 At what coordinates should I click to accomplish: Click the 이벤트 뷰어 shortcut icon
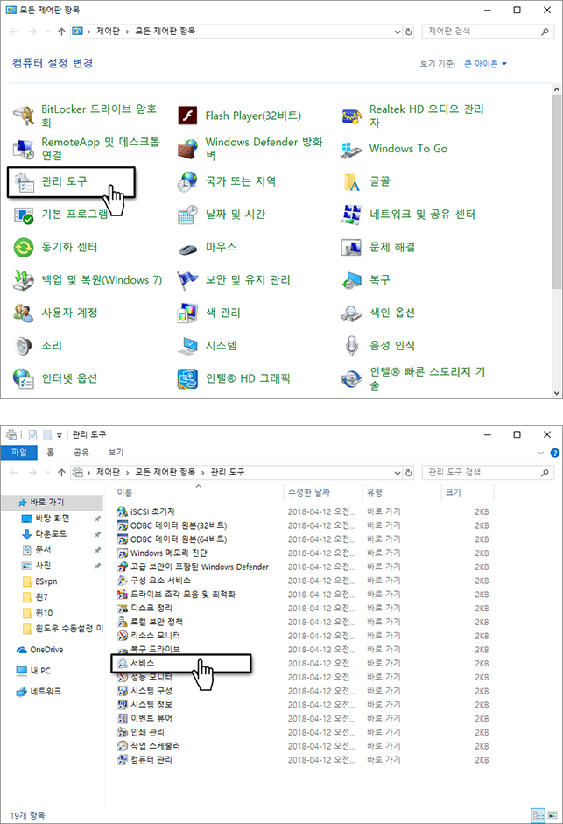point(123,718)
